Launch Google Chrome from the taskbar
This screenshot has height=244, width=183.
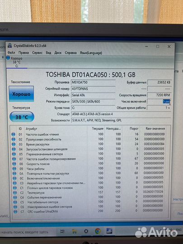[x=98, y=231]
